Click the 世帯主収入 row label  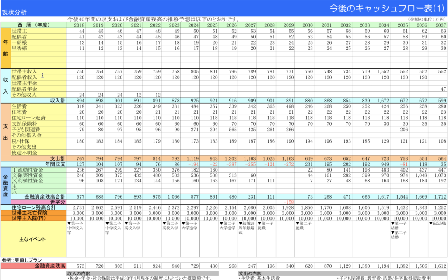[x=25, y=71]
